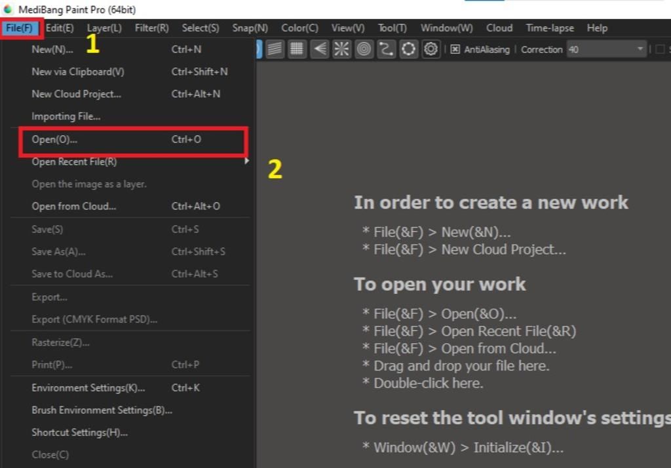This screenshot has height=468, width=671.
Task: Select the parallel lines snap icon
Action: 275,49
